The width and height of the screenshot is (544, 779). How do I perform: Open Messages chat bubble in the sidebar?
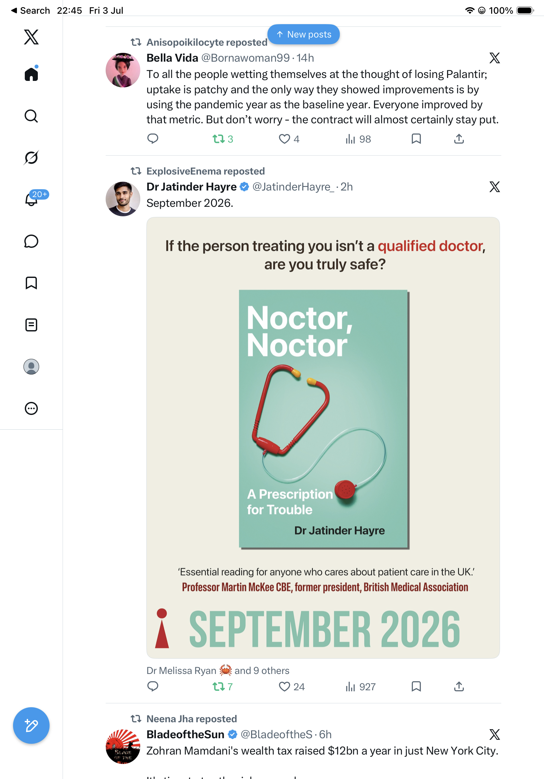point(31,241)
